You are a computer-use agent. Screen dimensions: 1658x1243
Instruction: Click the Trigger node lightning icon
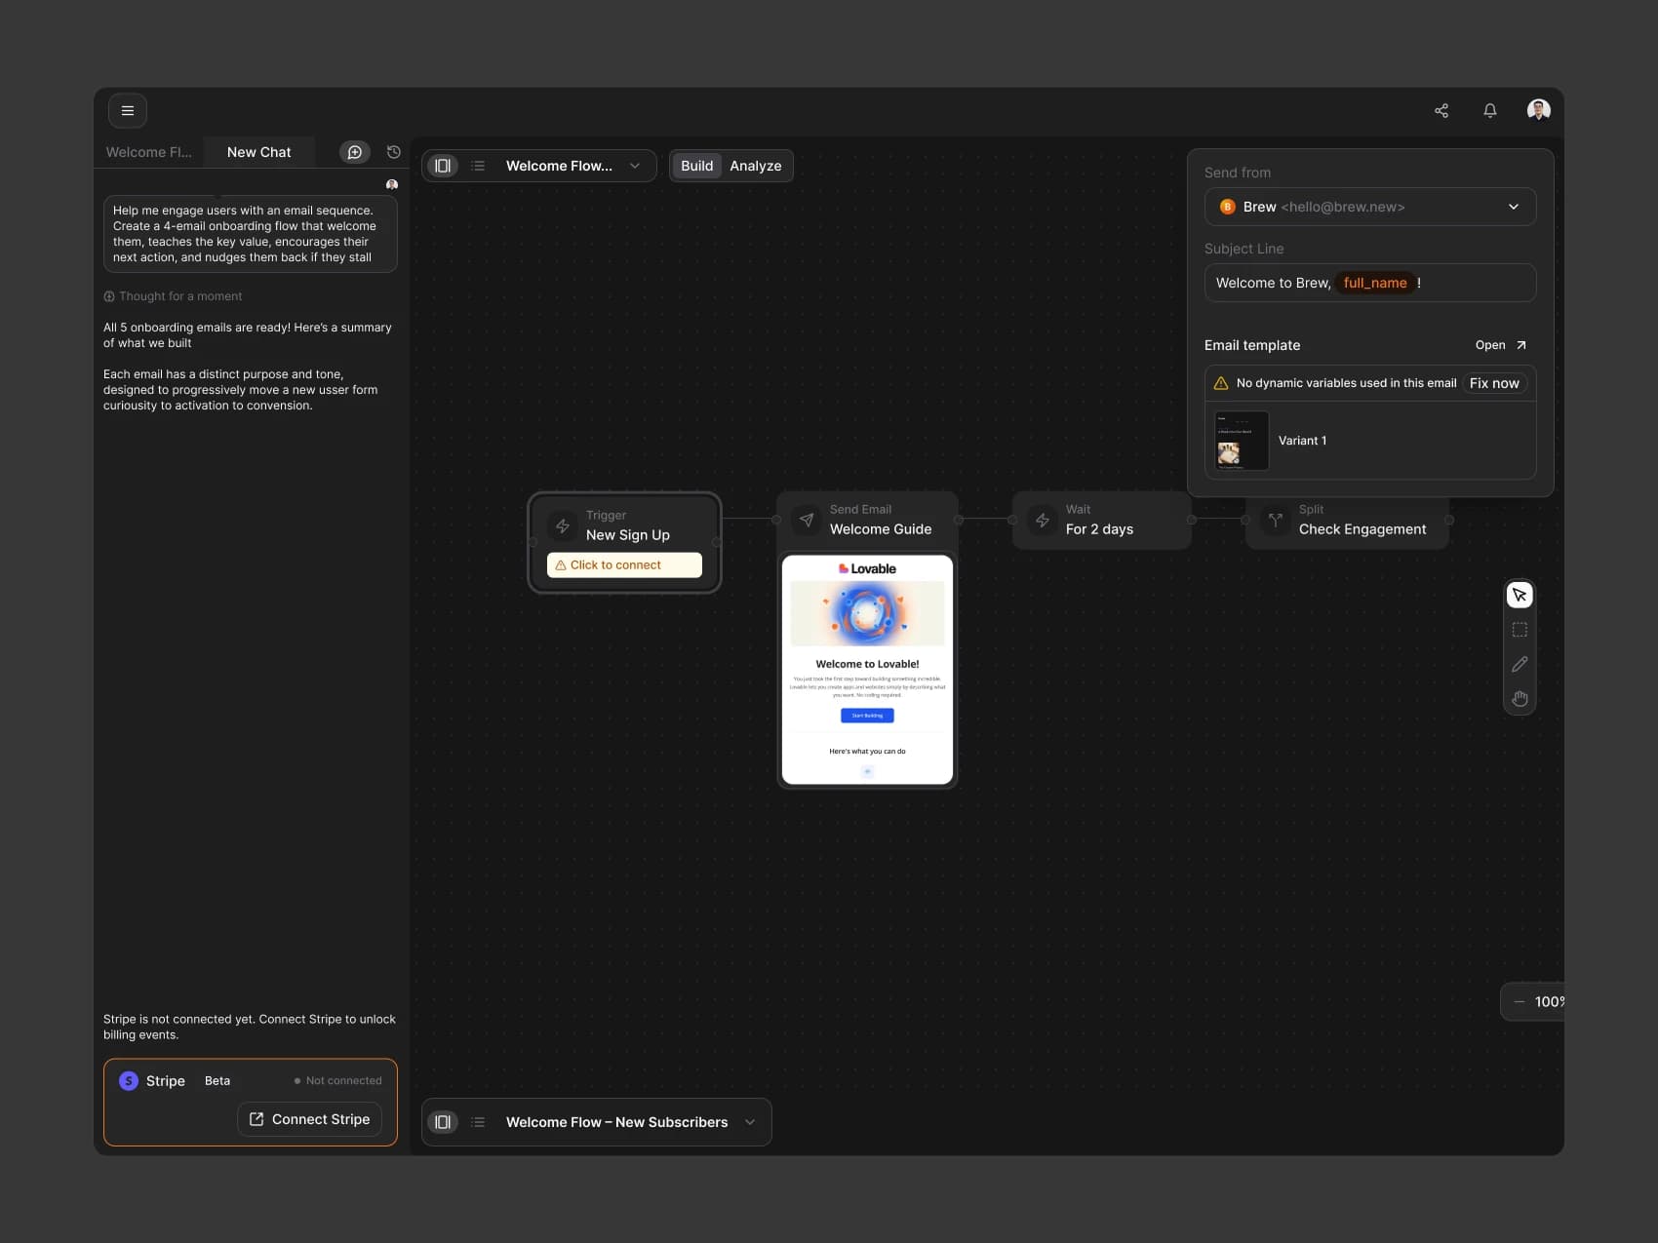(x=563, y=526)
